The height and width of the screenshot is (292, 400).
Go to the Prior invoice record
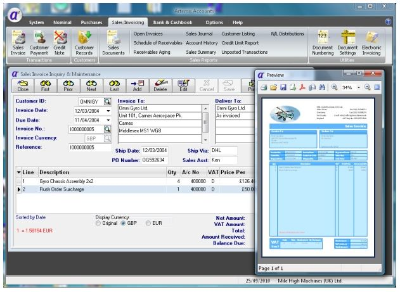point(68,86)
